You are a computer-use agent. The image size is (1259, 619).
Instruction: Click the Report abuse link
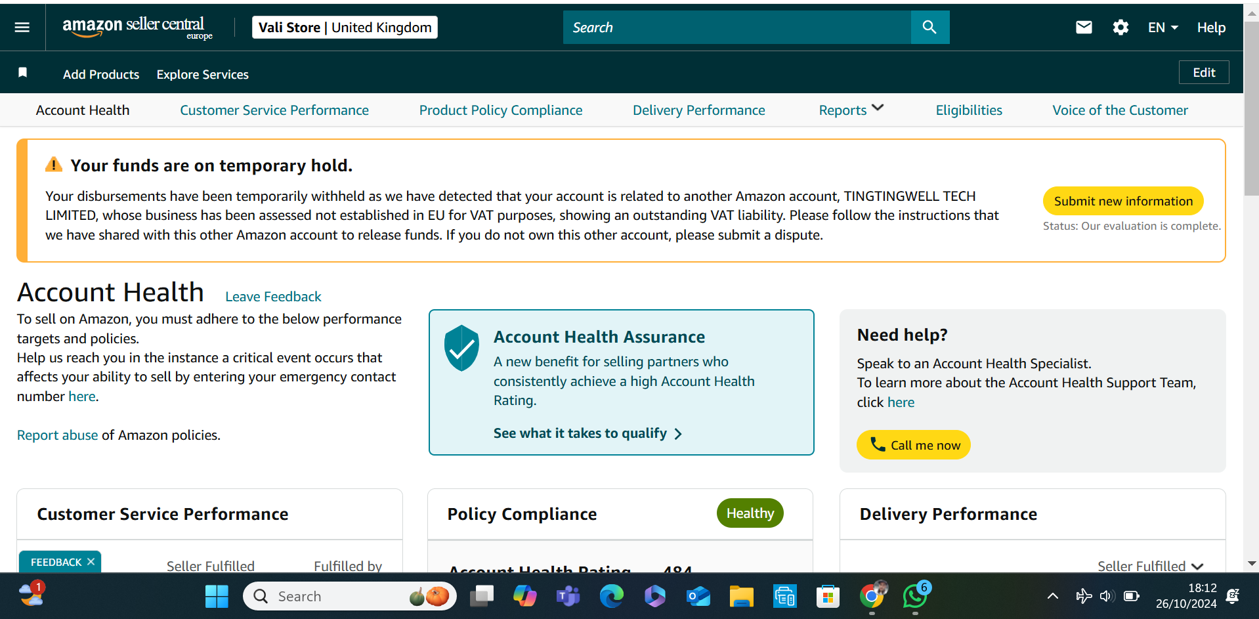[57, 435]
